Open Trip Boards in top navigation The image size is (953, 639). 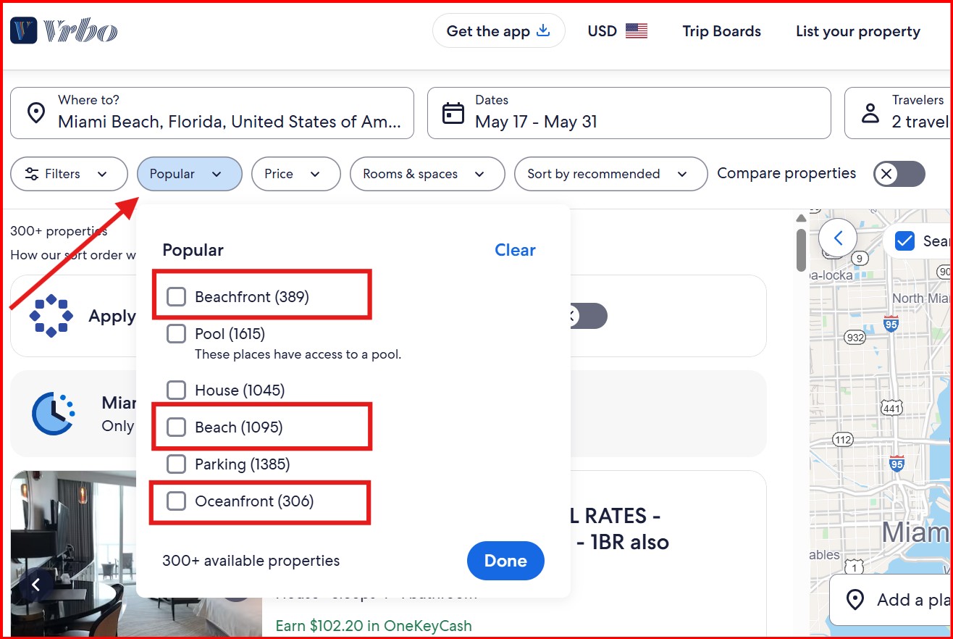point(721,31)
